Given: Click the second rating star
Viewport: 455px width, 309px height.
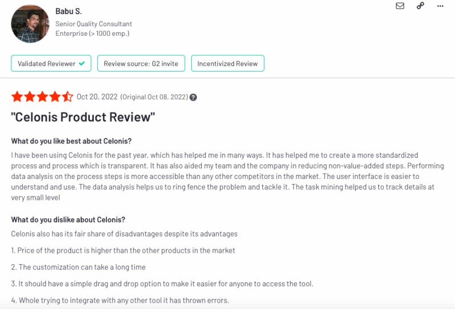Looking at the screenshot, I should tap(30, 97).
